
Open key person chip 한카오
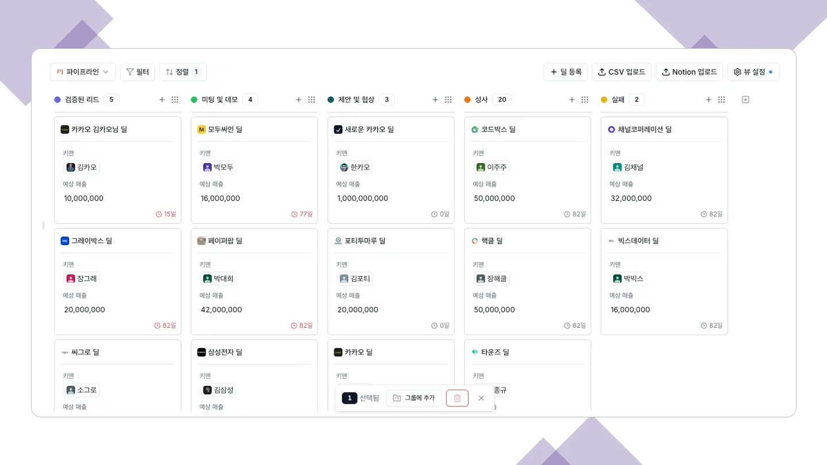[355, 168]
